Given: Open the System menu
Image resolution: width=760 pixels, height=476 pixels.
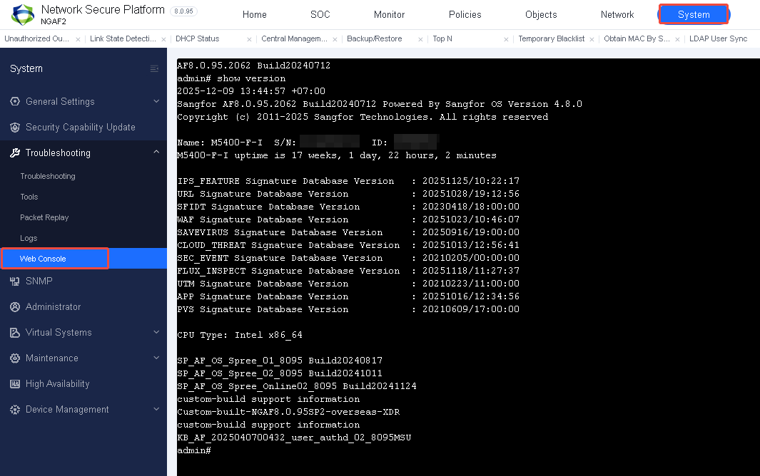Looking at the screenshot, I should [694, 14].
